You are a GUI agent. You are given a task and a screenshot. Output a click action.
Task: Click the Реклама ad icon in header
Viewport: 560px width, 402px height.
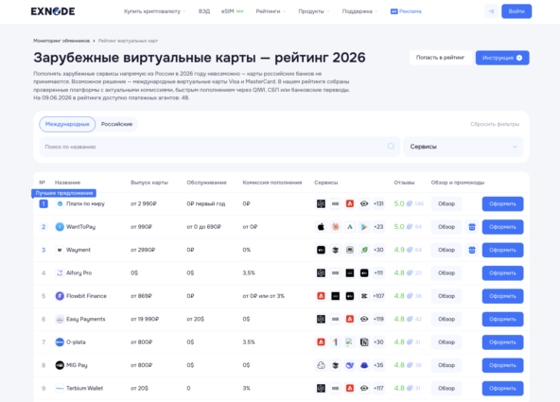[x=394, y=11]
